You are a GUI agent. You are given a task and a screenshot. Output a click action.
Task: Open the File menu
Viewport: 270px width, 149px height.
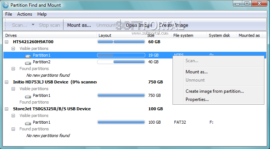[9, 14]
